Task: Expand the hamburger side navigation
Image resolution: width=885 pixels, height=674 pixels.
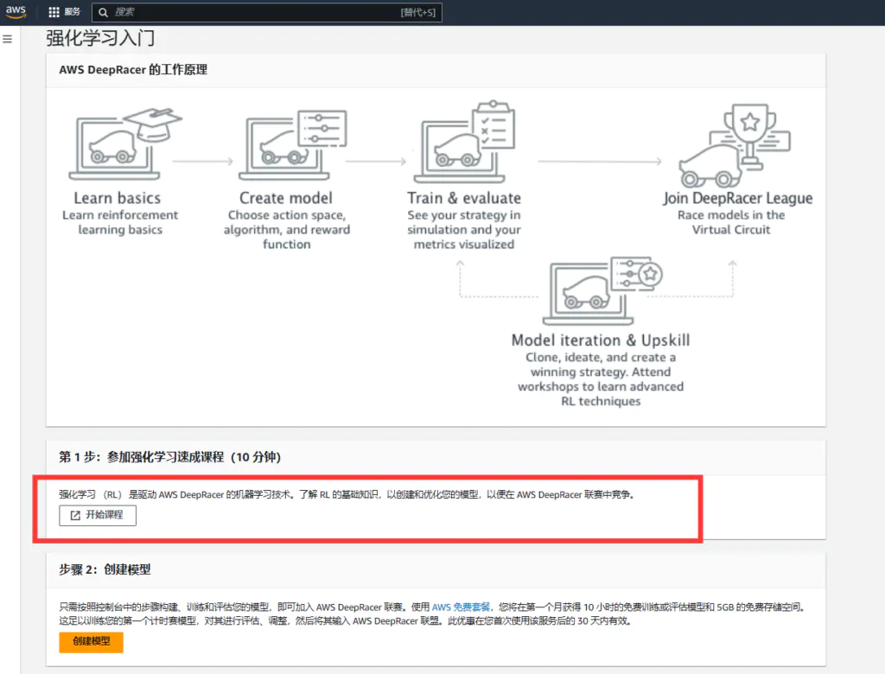Action: click(7, 39)
